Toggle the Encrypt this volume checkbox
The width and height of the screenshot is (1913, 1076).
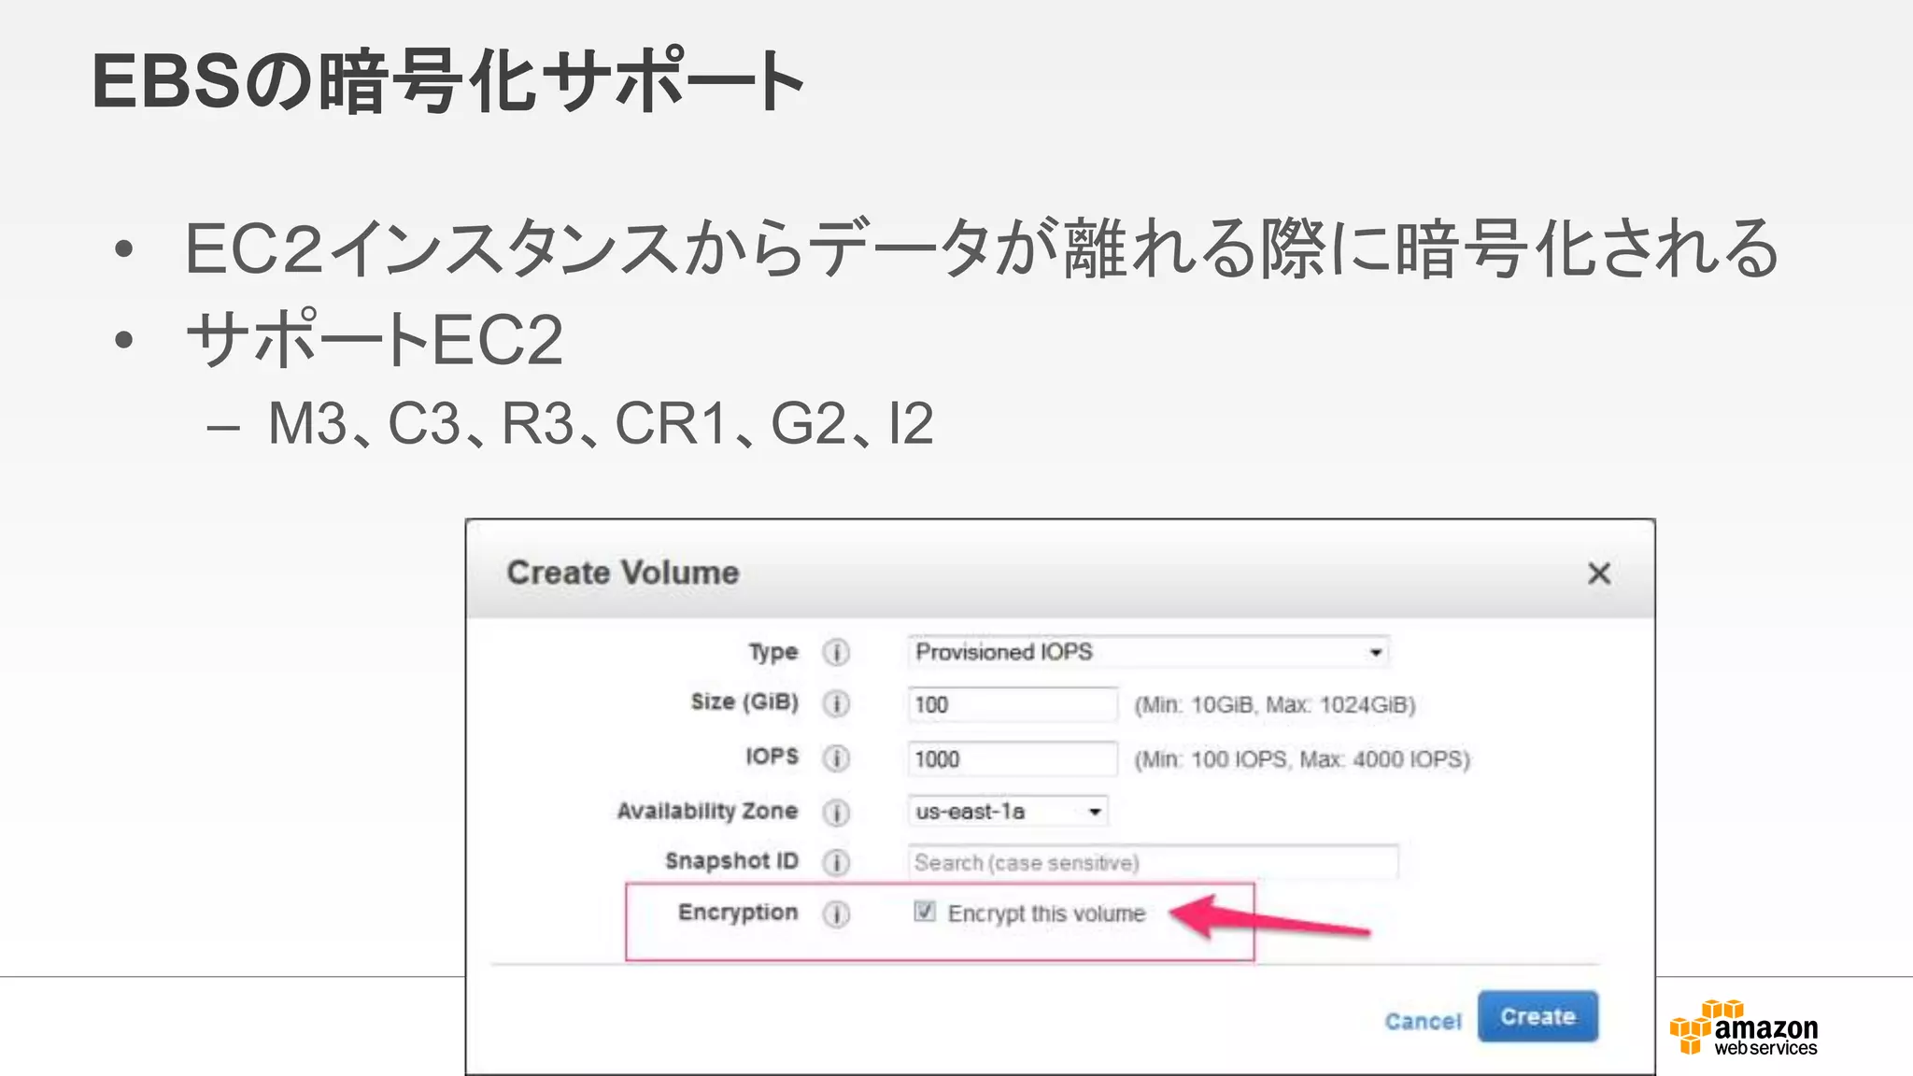click(925, 912)
